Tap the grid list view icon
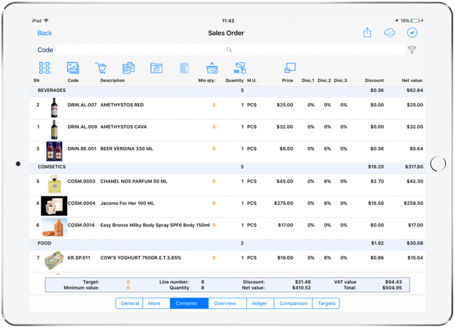455x328 pixels. coord(45,68)
